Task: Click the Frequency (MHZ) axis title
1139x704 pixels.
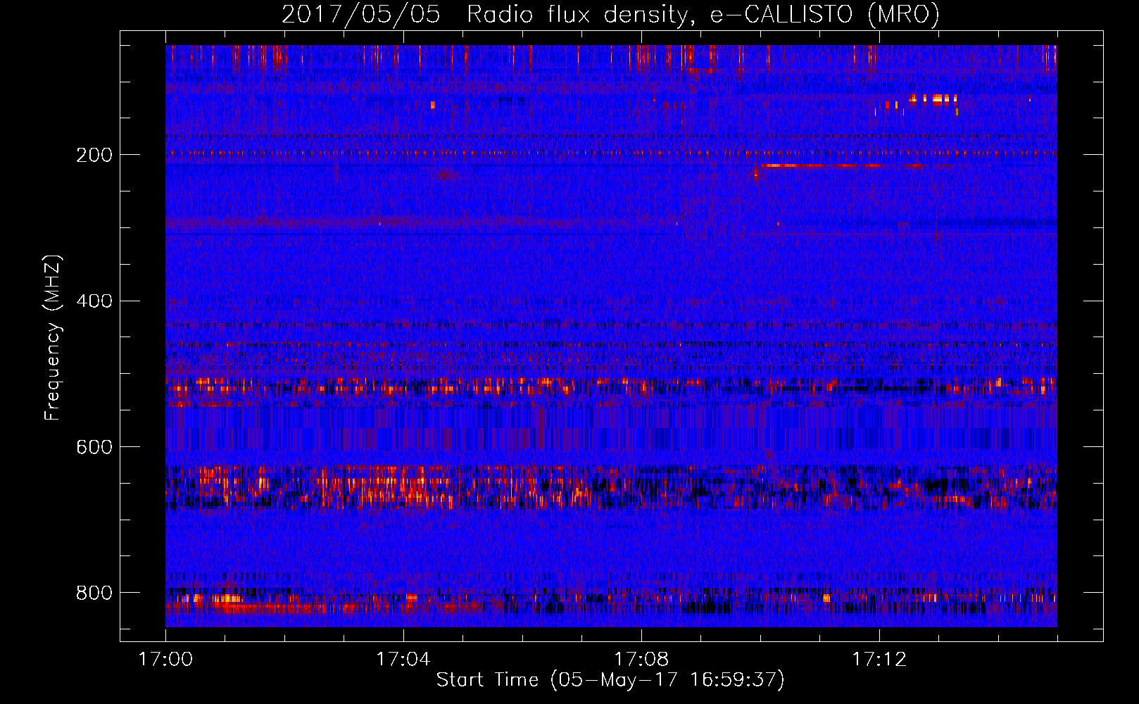Action: (53, 338)
